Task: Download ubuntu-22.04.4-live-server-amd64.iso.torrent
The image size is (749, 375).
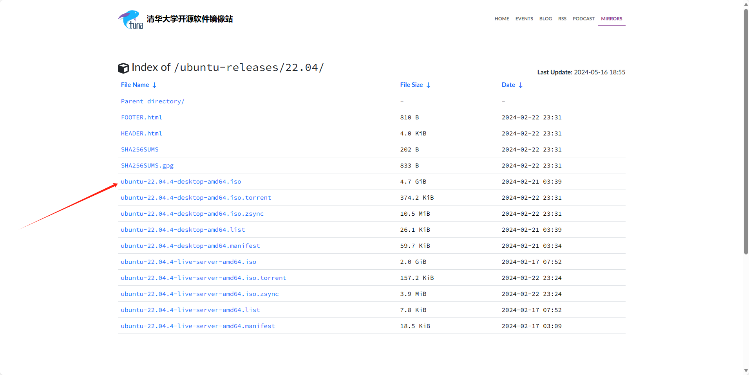Action: [x=204, y=278]
